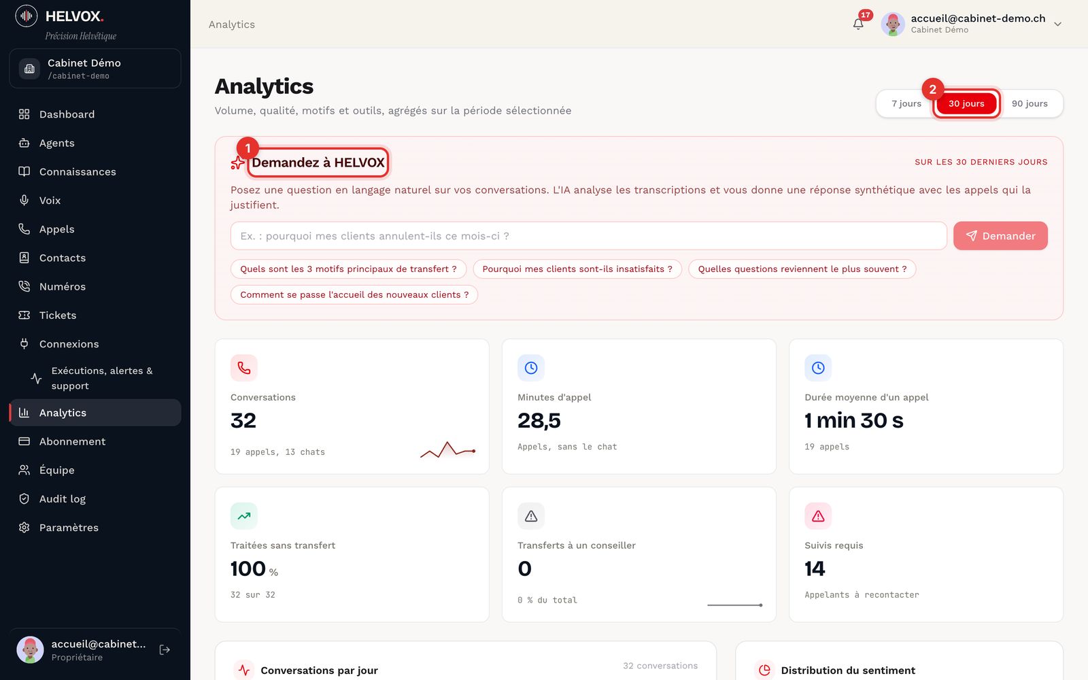Image resolution: width=1088 pixels, height=680 pixels.
Task: Click the Demander button
Action: click(x=1000, y=236)
